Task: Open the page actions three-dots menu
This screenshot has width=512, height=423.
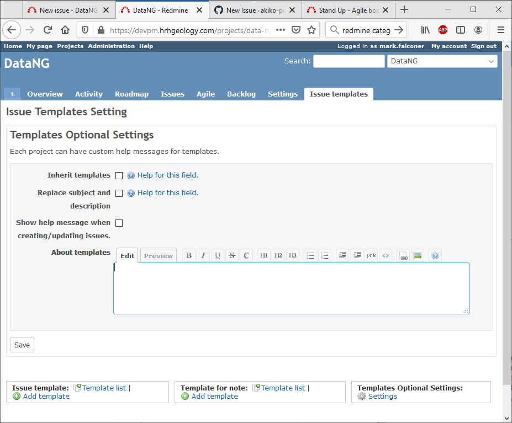Action: pos(281,30)
